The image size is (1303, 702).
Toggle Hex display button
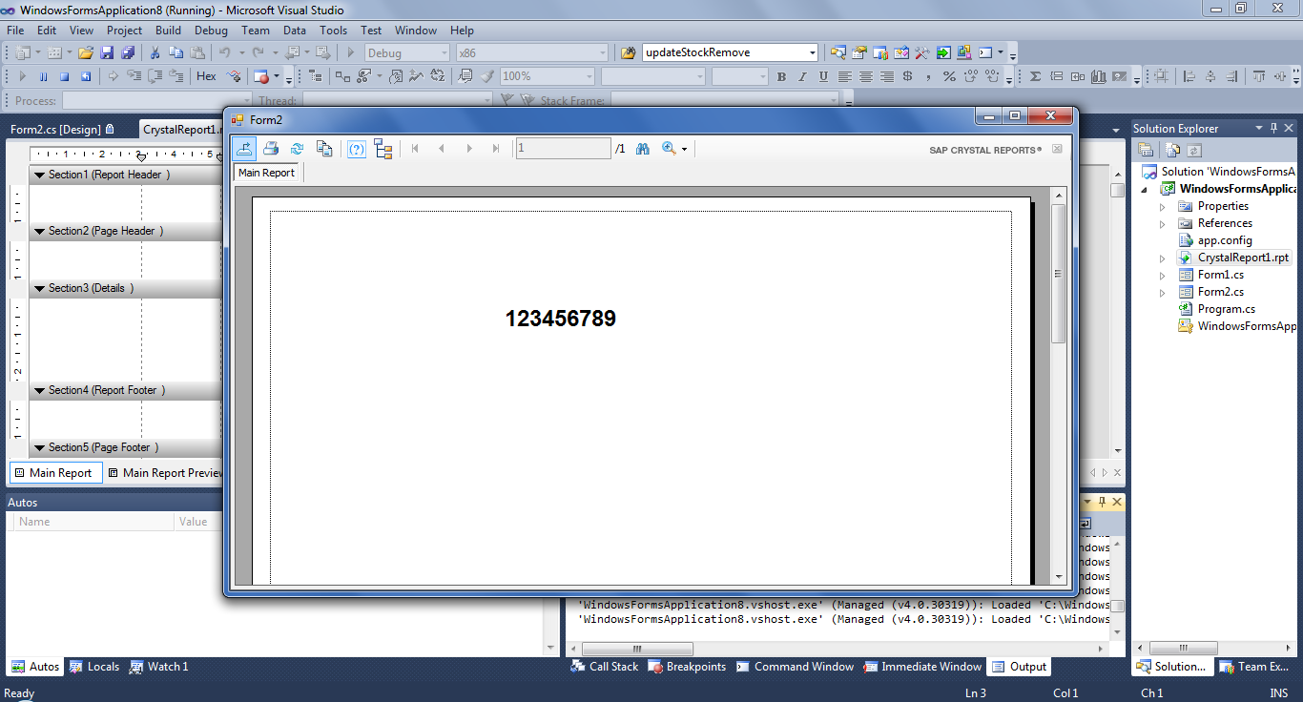206,76
